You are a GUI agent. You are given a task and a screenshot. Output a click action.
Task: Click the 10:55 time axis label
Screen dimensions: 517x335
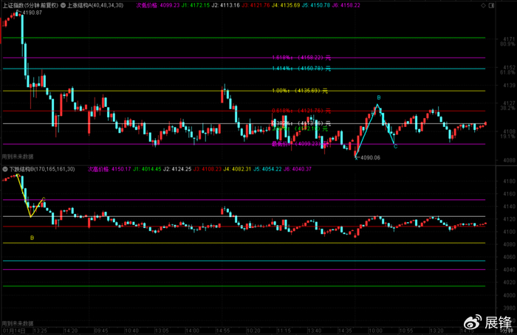(406, 331)
